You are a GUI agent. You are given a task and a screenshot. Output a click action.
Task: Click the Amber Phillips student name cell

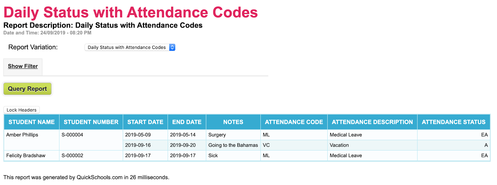pyautogui.click(x=22, y=135)
